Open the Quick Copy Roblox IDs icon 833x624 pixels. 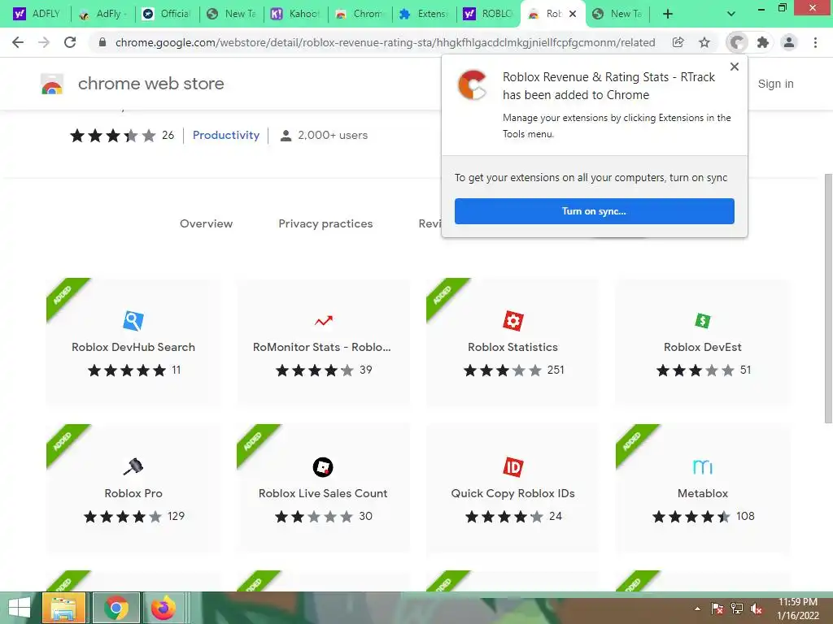pyautogui.click(x=512, y=467)
